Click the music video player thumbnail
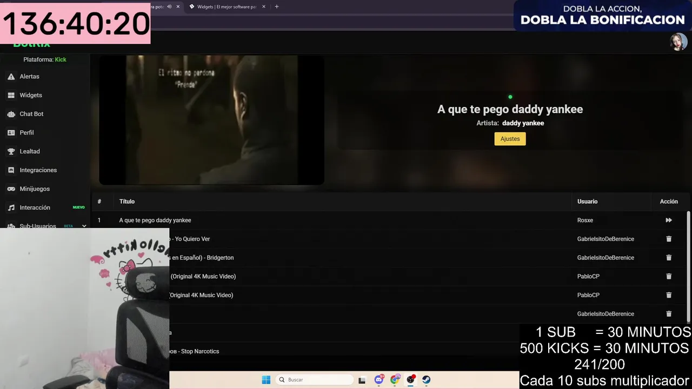This screenshot has width=692, height=389. 211,120
